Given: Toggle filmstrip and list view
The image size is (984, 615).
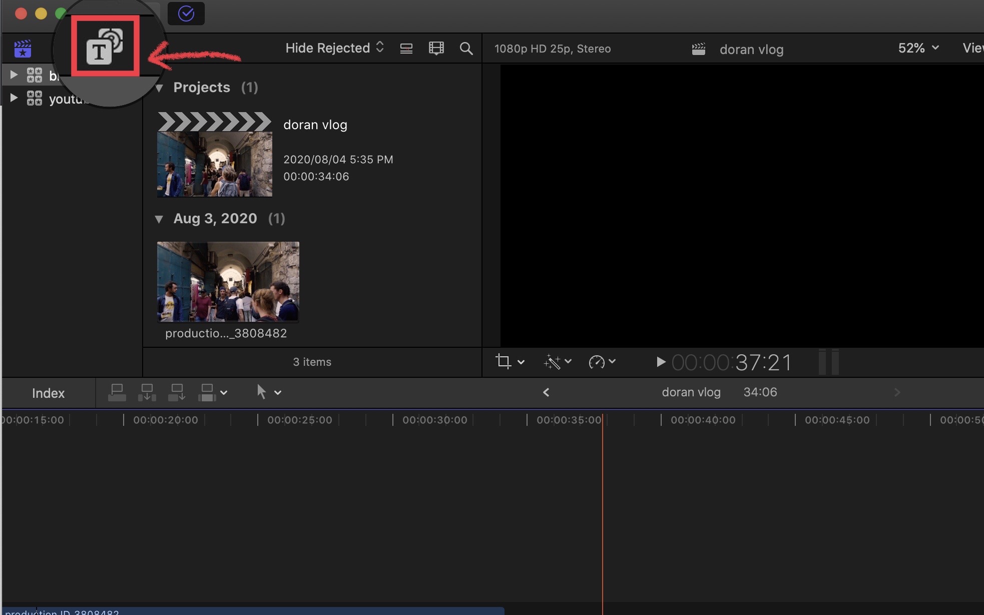Looking at the screenshot, I should click(406, 49).
